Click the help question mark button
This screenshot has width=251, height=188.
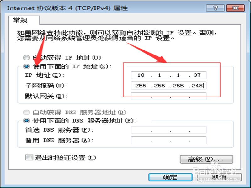(x=215, y=8)
